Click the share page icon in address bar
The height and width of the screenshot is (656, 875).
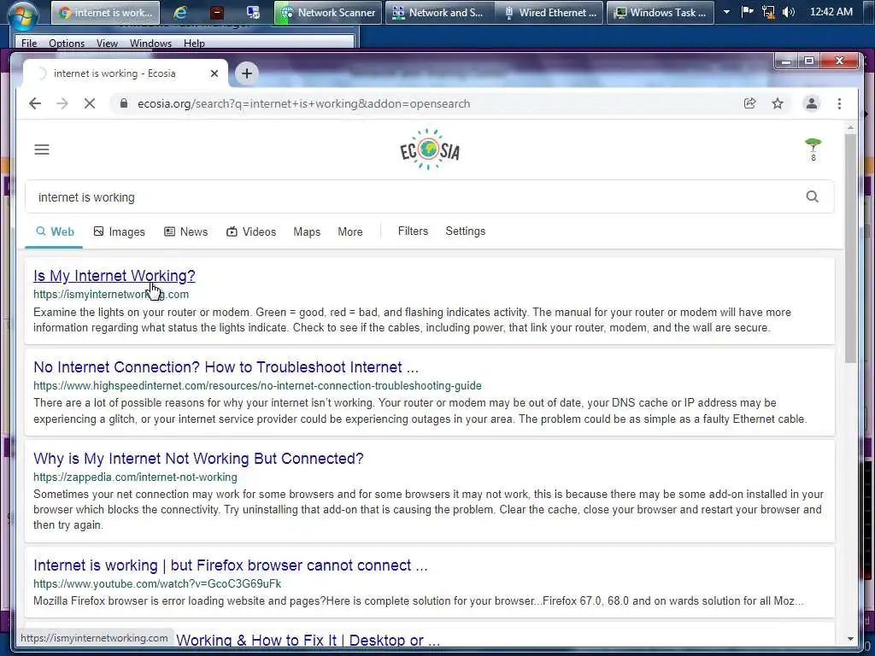coord(750,103)
